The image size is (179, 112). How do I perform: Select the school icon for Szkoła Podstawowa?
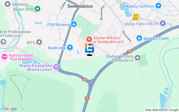(3, 42)
